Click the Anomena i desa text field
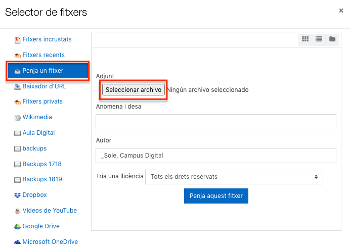 216,122
